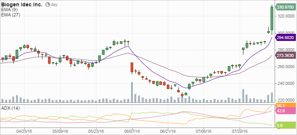The height and width of the screenshot is (135, 297).
Task: Click the 04/25/16 date label
Action: 24,131
